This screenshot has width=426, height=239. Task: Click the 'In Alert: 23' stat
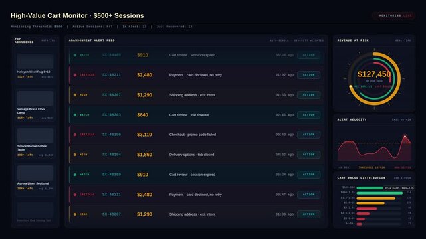click(x=134, y=27)
